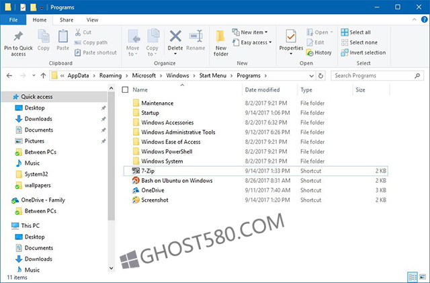Switch to the Home tab

40,19
